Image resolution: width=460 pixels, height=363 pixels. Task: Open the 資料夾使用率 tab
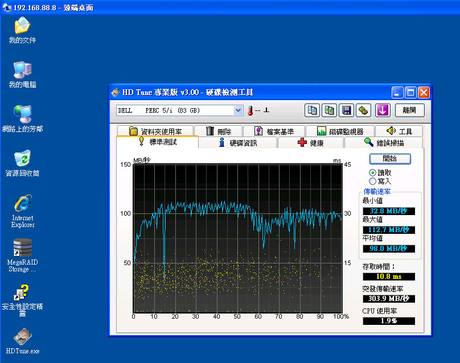(x=155, y=131)
